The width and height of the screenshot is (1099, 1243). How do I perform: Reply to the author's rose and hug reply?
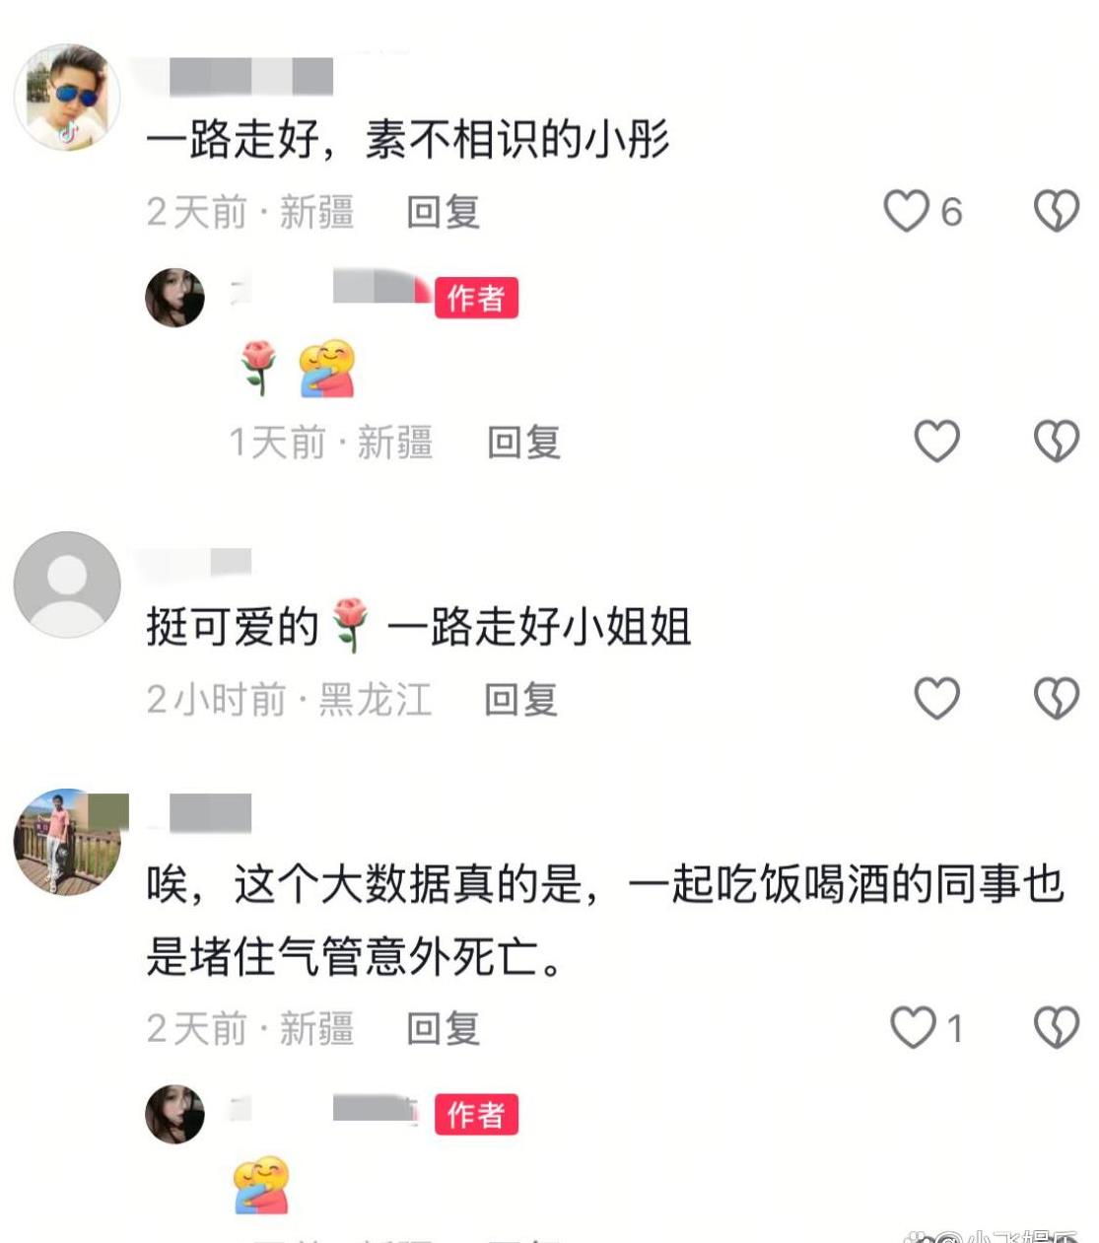point(524,443)
